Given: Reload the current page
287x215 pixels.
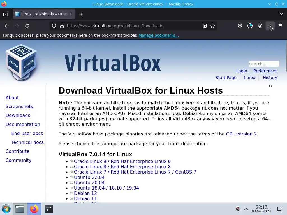Looking at the screenshot, I should point(27,26).
